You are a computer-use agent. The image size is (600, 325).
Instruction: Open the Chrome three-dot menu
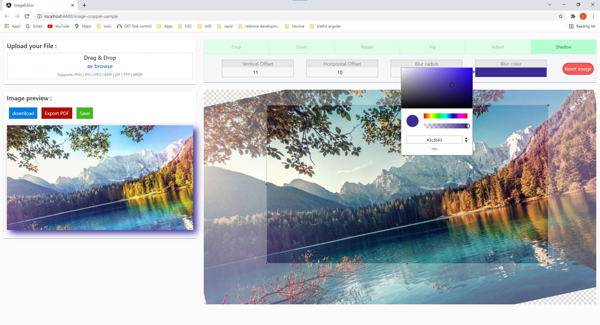point(593,16)
